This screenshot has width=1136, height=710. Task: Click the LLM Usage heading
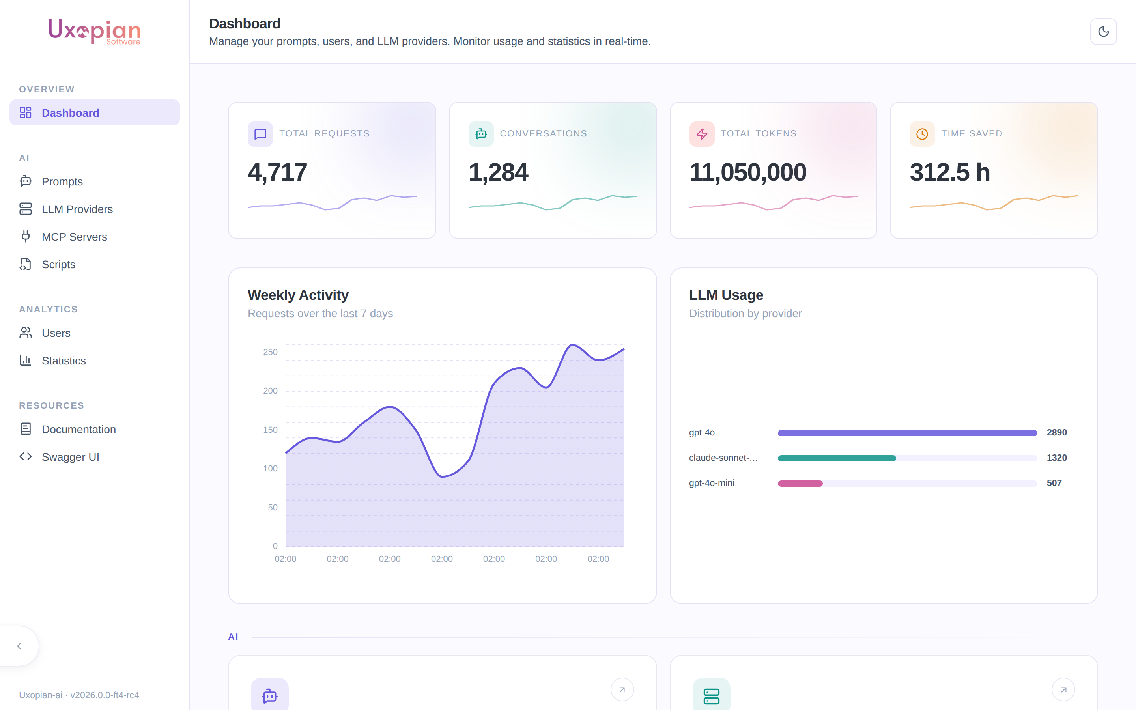click(726, 295)
